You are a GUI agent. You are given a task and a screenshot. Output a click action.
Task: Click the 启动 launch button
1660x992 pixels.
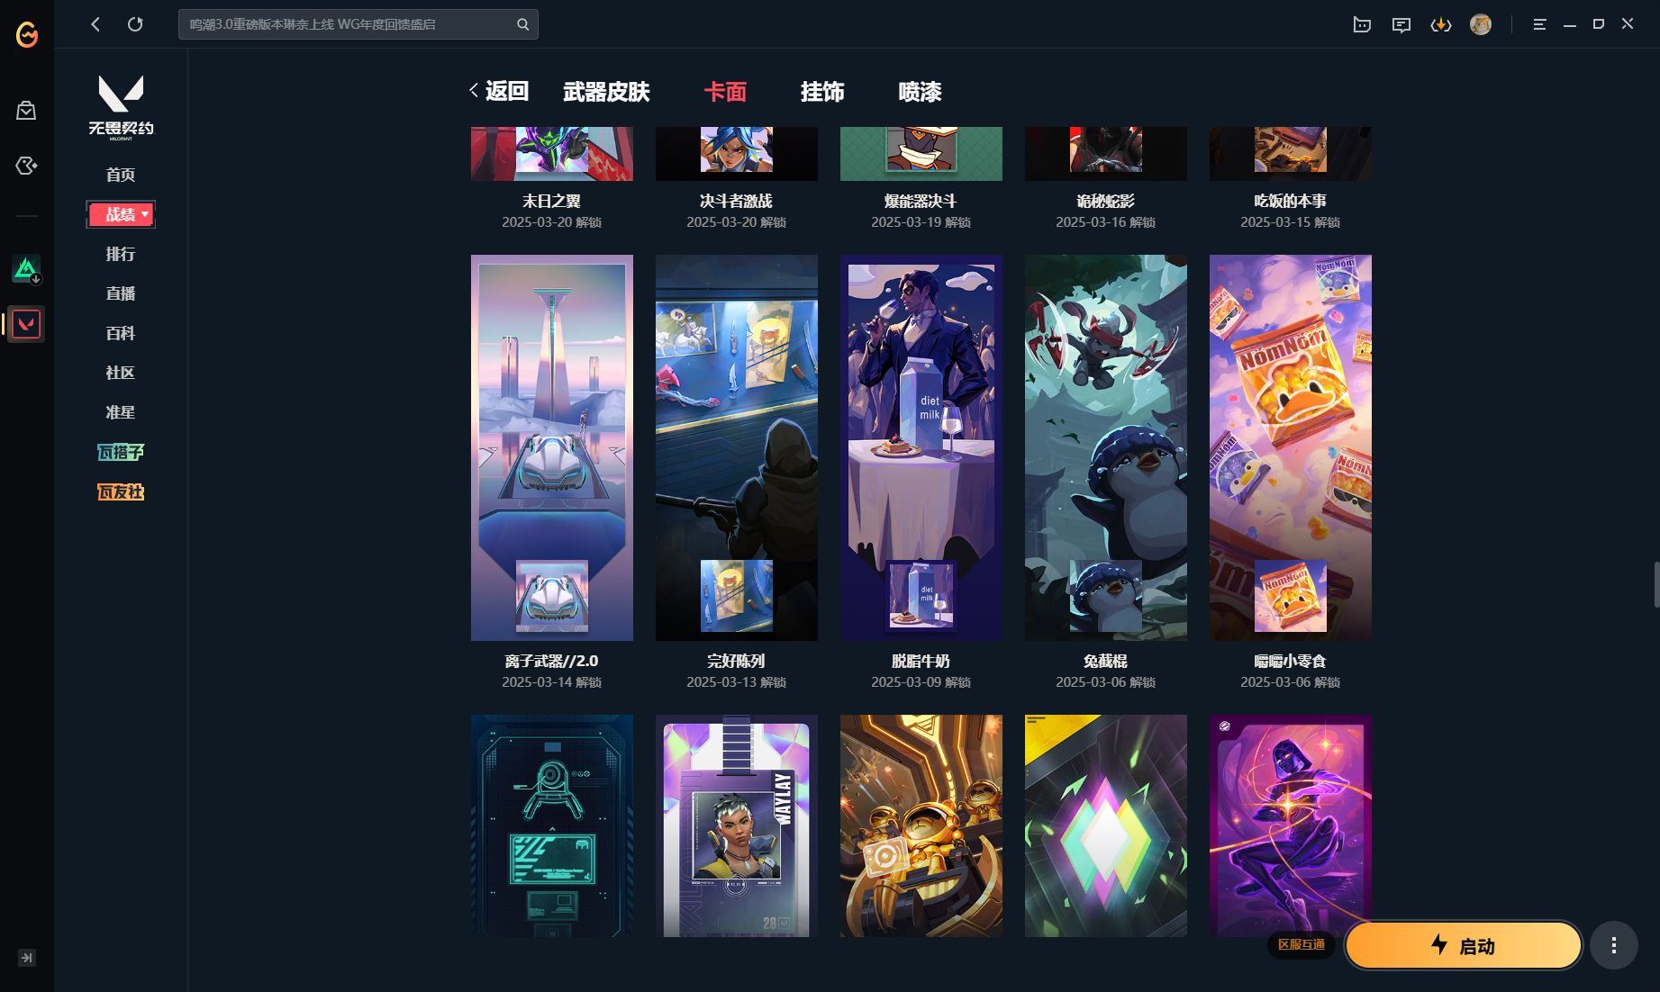pyautogui.click(x=1463, y=945)
